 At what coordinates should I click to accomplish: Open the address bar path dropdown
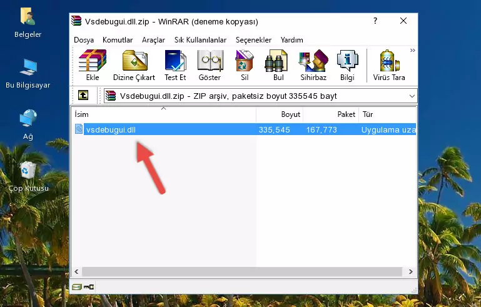[x=412, y=96]
